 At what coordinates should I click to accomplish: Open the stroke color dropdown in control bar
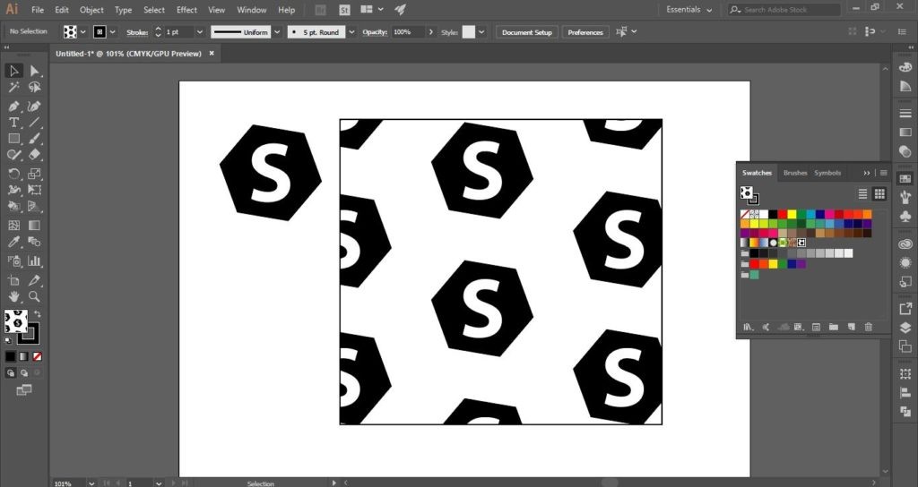click(112, 32)
